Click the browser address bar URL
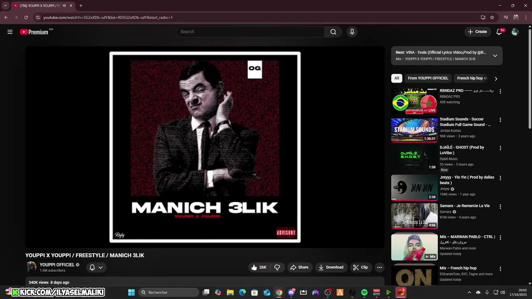532x299 pixels. [108, 17]
